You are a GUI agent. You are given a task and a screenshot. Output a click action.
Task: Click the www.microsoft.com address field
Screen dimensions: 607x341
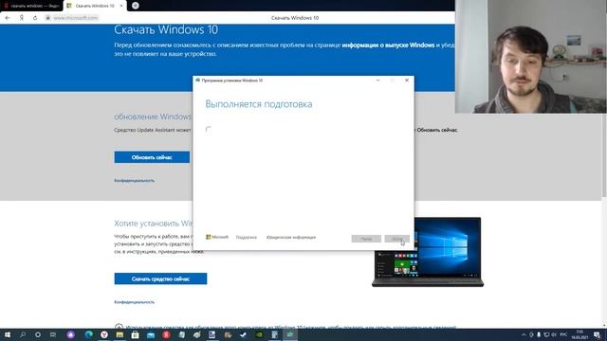76,18
